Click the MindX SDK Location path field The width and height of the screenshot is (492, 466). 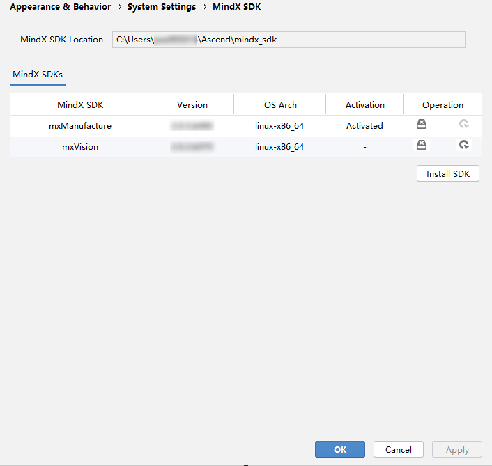[289, 40]
